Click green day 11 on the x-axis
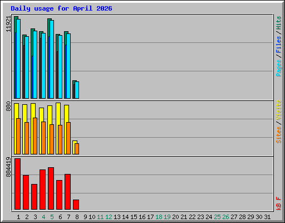 [x=100, y=217]
